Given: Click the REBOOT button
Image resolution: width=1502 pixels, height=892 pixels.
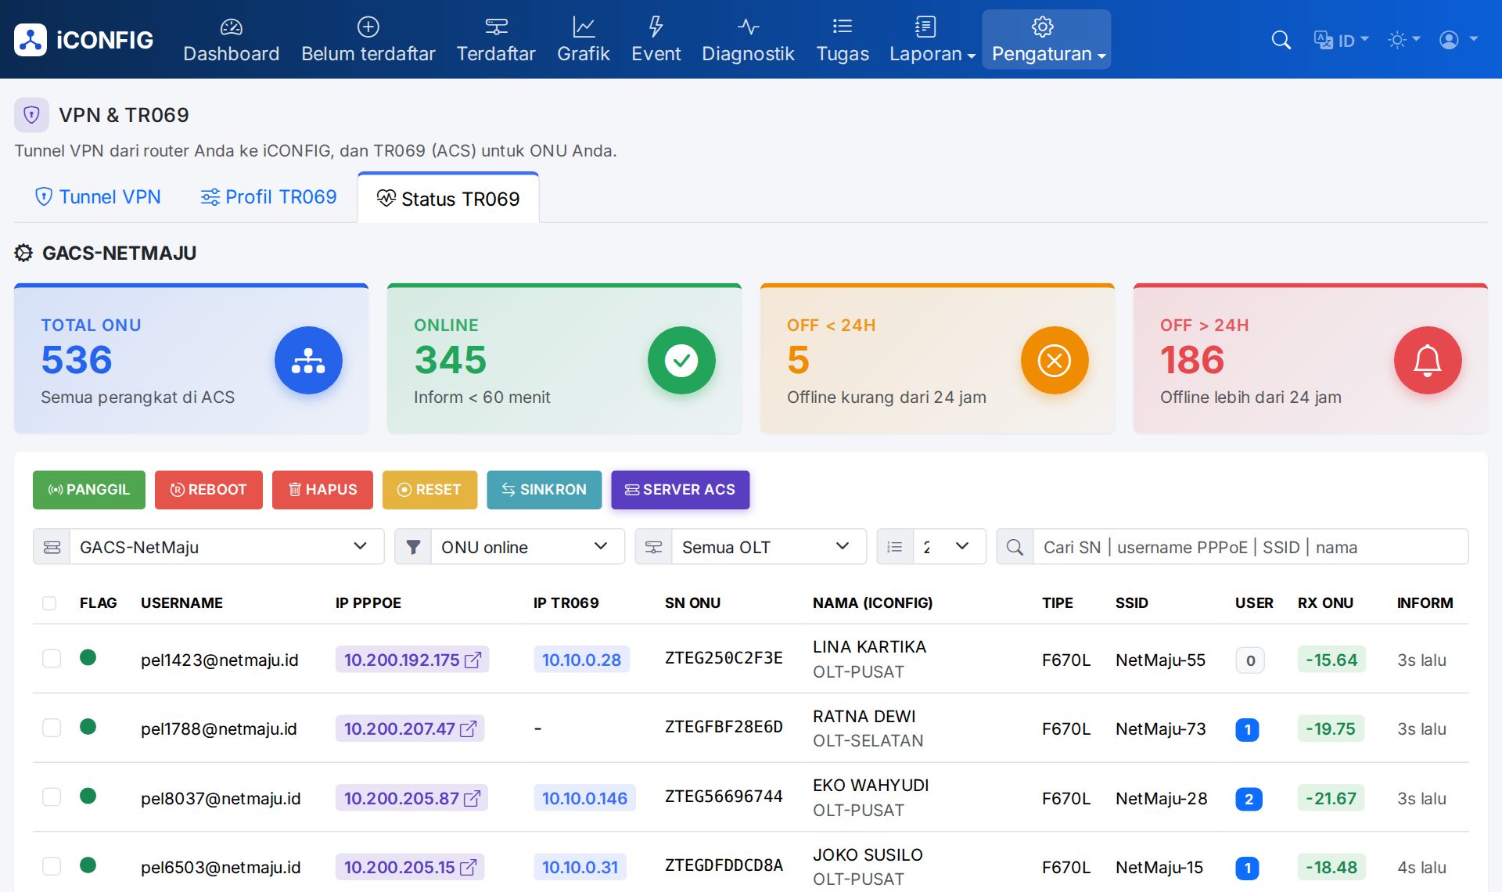Looking at the screenshot, I should coord(209,490).
